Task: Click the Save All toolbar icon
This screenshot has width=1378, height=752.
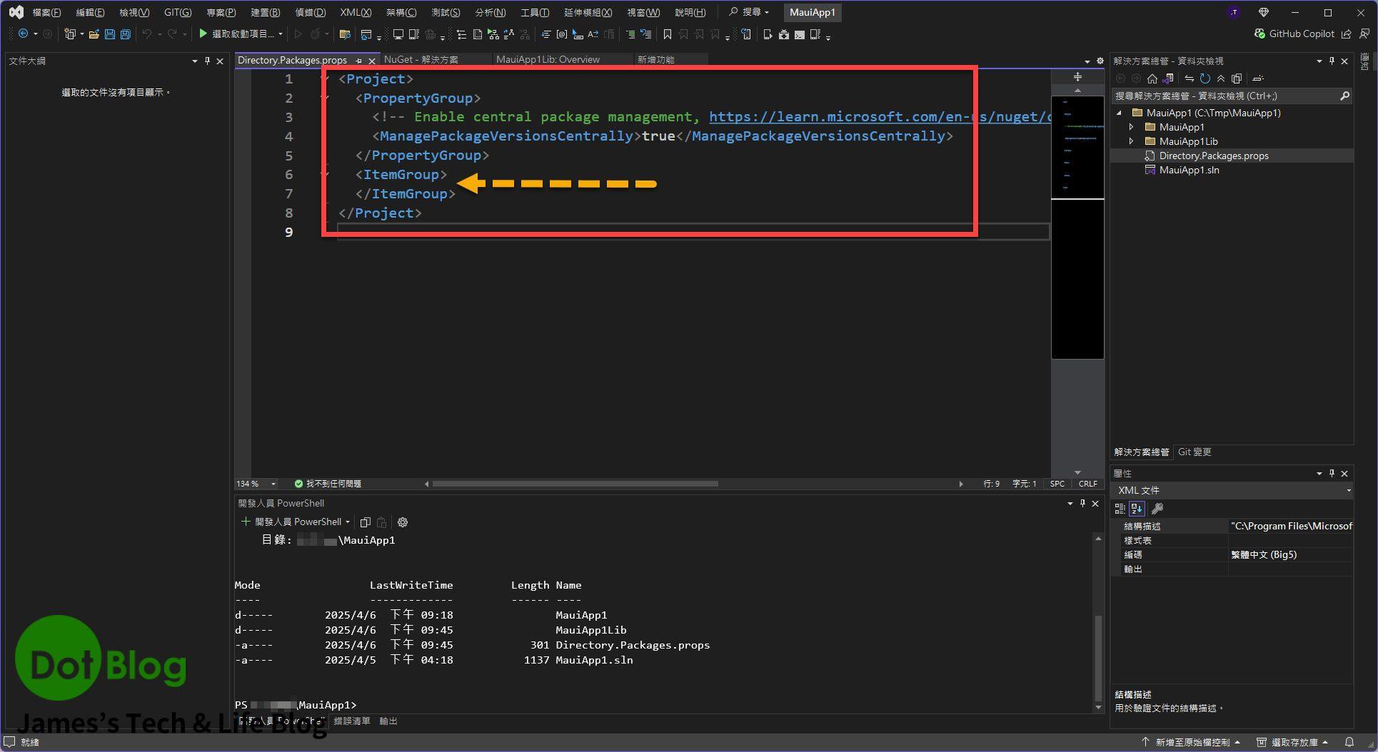Action: pyautogui.click(x=126, y=34)
